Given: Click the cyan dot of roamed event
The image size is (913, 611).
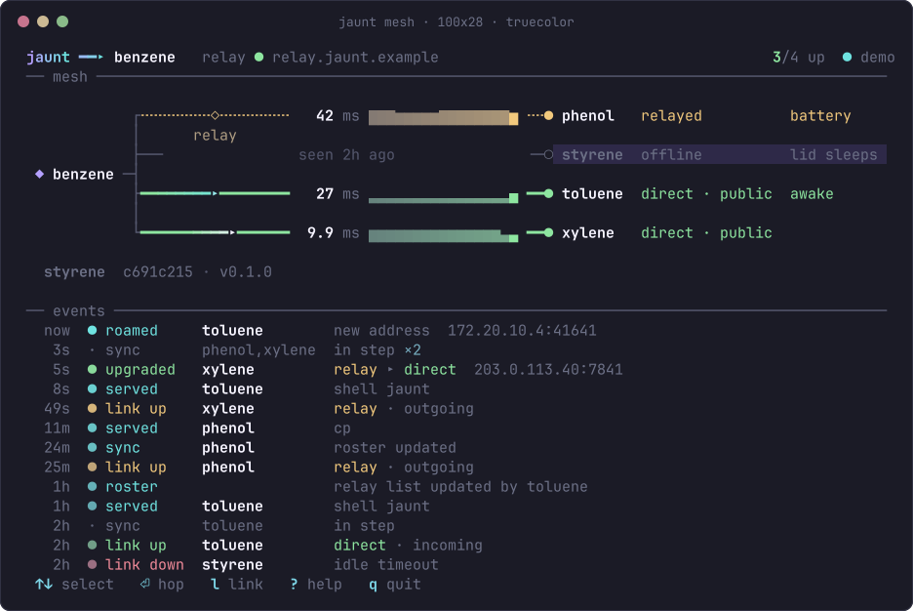Looking at the screenshot, I should (92, 330).
